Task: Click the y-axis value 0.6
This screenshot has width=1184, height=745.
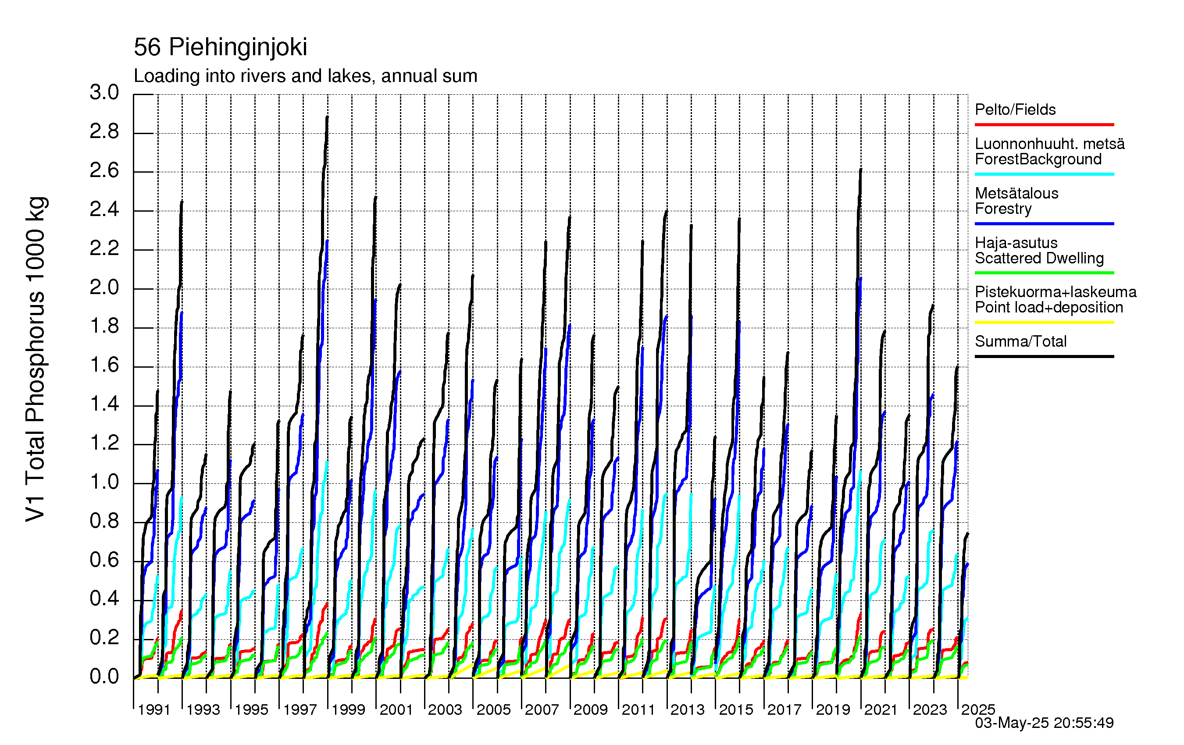Action: click(104, 560)
